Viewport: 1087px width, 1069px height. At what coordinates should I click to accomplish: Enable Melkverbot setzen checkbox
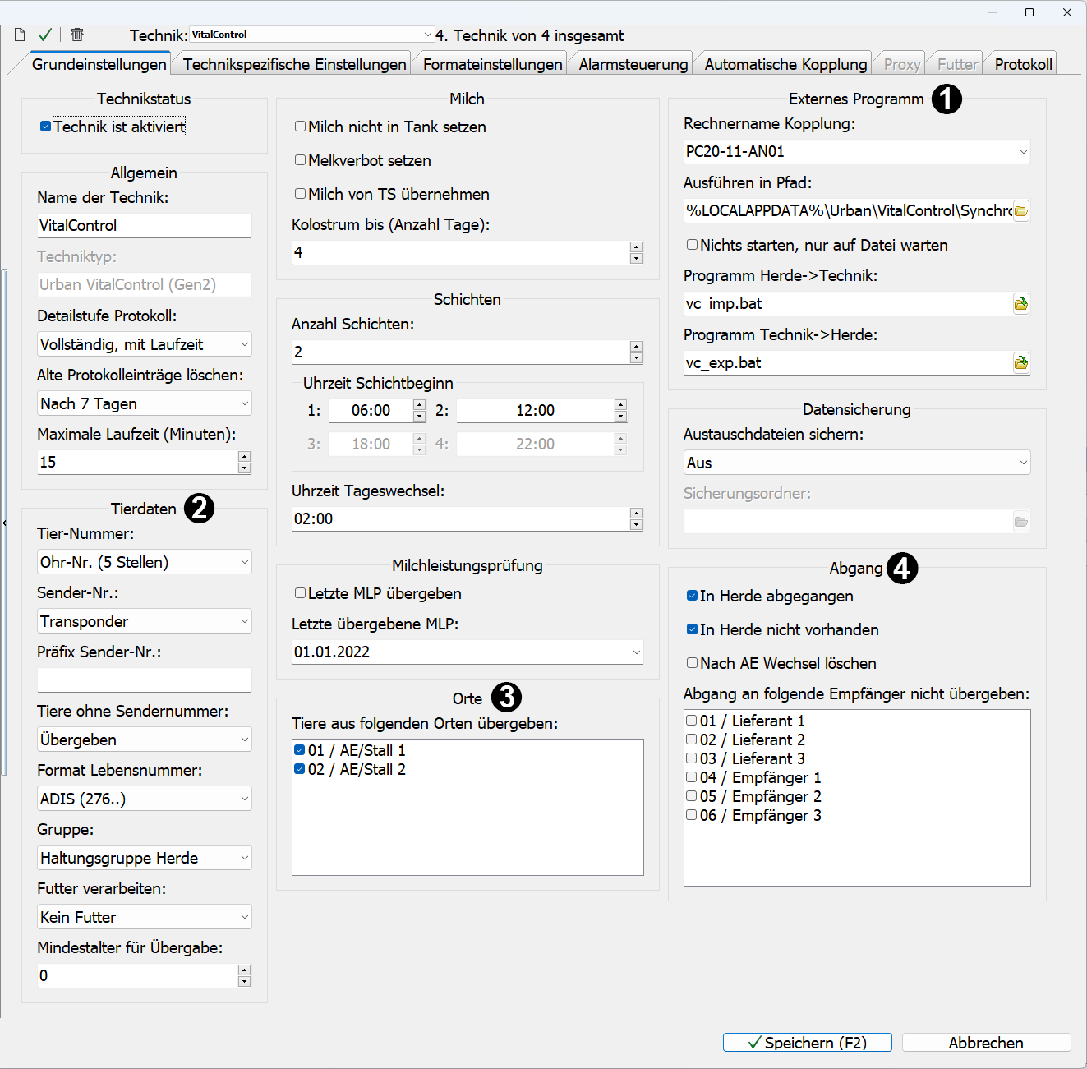pos(301,160)
